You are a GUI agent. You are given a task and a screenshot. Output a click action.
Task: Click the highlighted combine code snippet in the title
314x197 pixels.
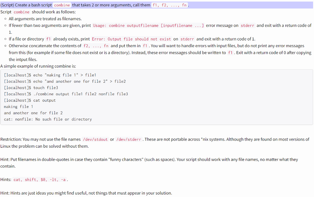tap(62, 5)
